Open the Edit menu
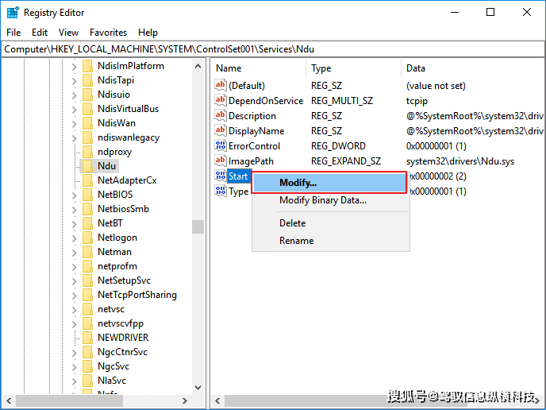 (x=40, y=33)
